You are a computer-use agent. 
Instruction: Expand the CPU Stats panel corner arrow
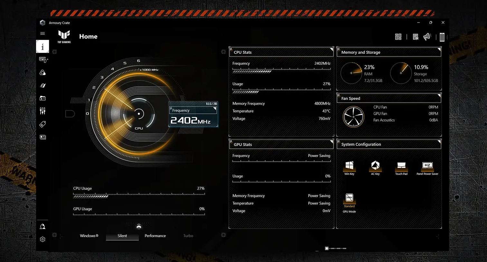click(x=331, y=50)
